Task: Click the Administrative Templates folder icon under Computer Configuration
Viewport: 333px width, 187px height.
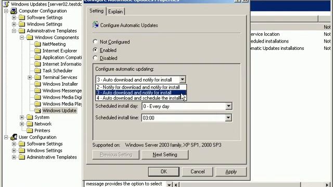Action: [22, 31]
